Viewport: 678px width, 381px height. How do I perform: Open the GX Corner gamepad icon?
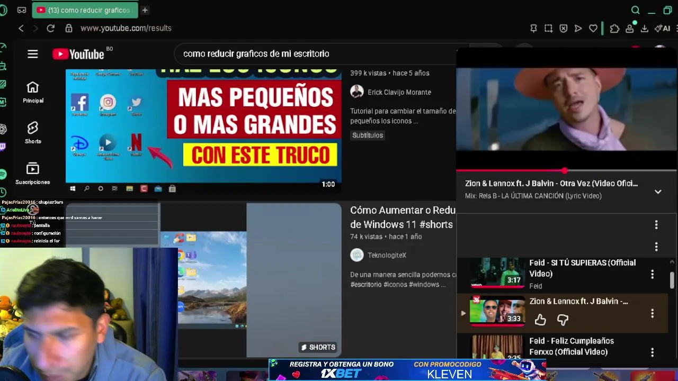[x=22, y=10]
